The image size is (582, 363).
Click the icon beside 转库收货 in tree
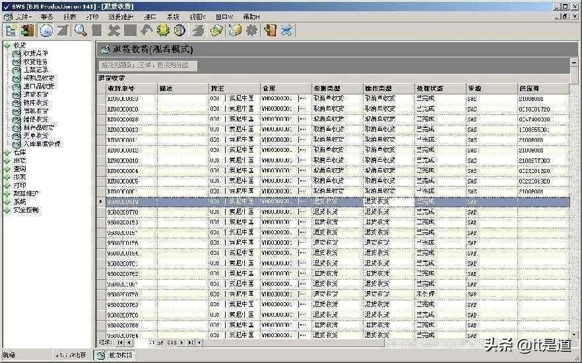point(16,103)
